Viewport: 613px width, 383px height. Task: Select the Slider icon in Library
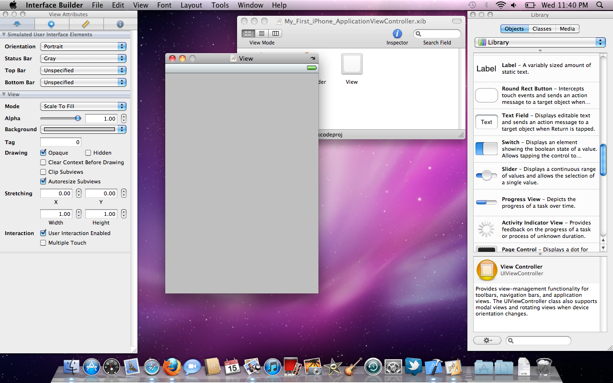487,176
